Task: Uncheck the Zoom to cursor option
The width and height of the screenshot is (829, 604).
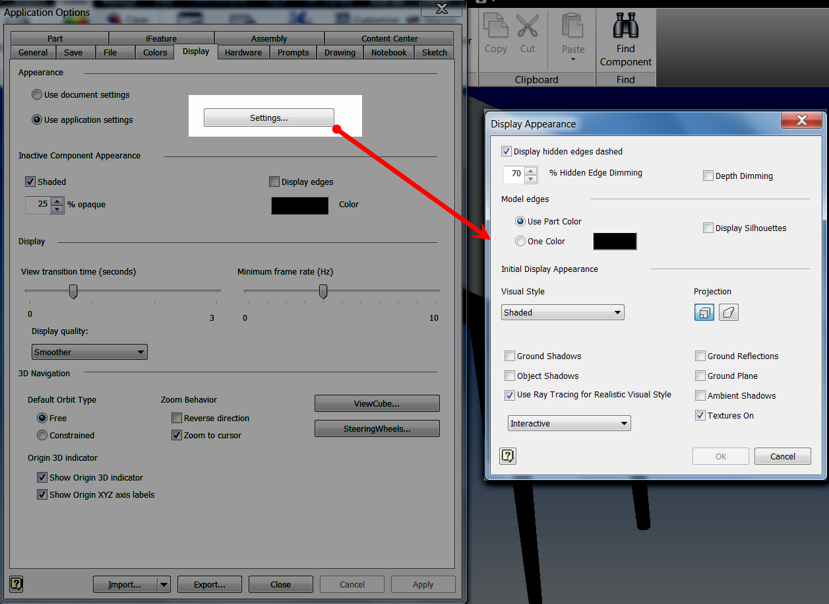Action: pyautogui.click(x=177, y=435)
